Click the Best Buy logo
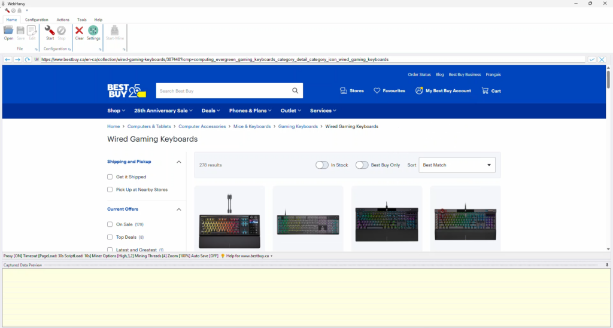The image size is (613, 328). tap(126, 91)
